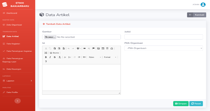
Task: Collapse the sidebar with the round arrow
Action: (18, 101)
